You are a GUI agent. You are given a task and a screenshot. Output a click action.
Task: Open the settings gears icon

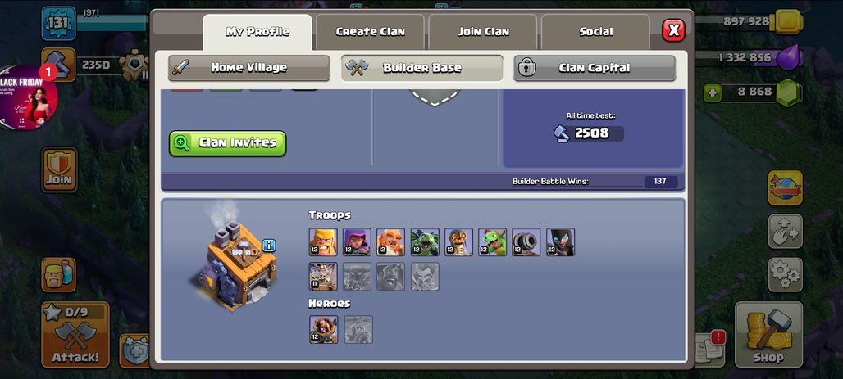785,275
